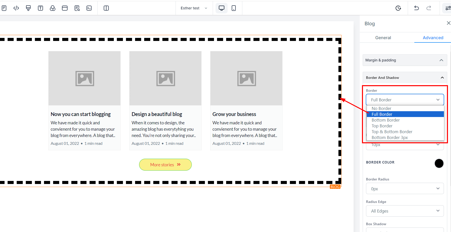Open the Esther test page dropdown
The width and height of the screenshot is (451, 232).
click(194, 8)
